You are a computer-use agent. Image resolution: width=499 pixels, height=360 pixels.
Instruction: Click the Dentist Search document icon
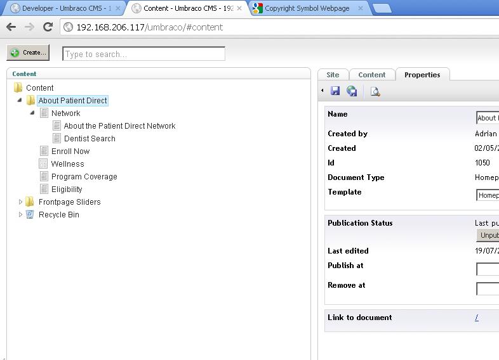(57, 138)
